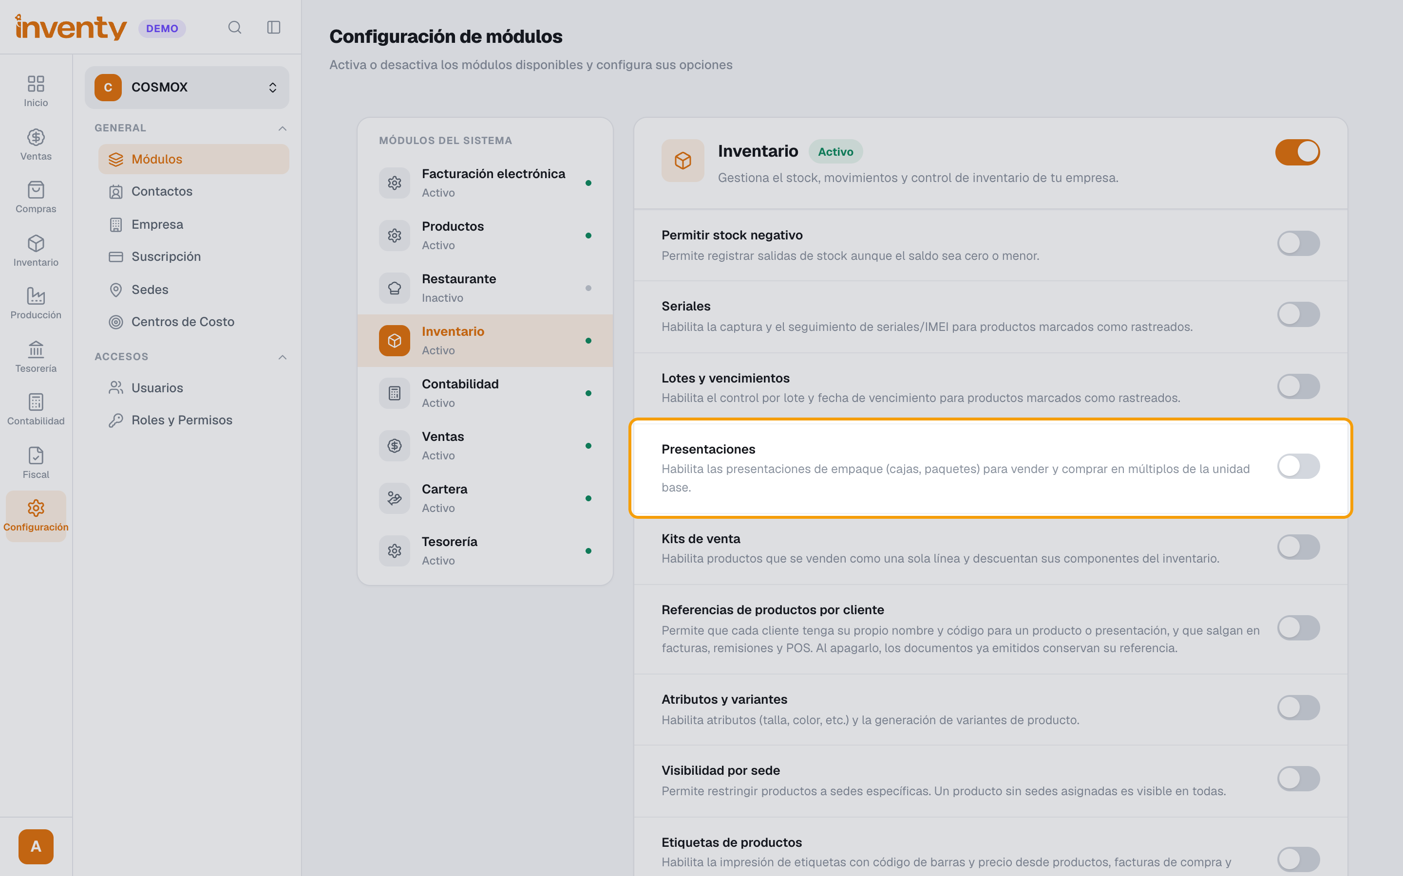Select the Ventas module in list
The width and height of the screenshot is (1403, 876).
485,446
